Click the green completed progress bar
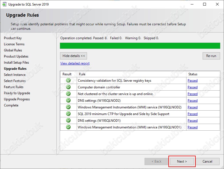This screenshot has height=169, width=224. 140,46
